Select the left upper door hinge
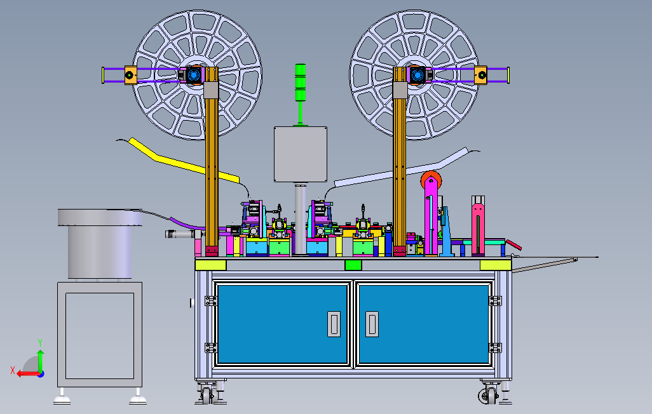Screen dimensions: 652x414 click(x=211, y=301)
